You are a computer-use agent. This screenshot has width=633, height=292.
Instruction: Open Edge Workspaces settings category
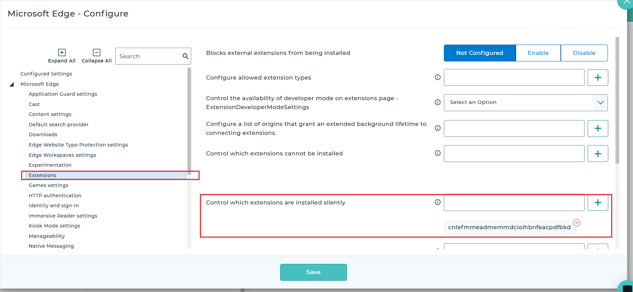click(62, 155)
